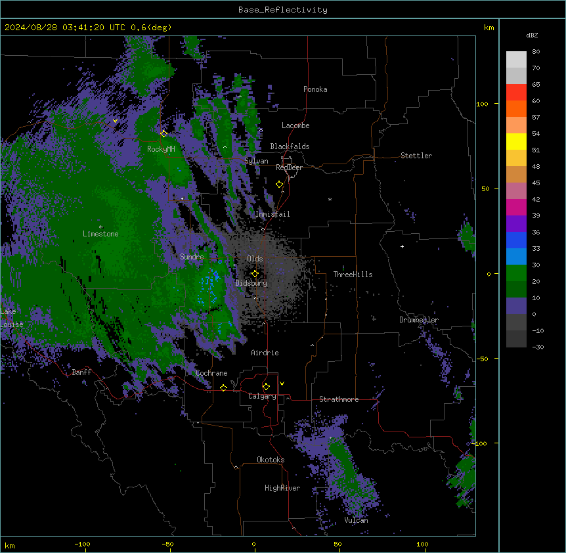566x553 pixels.
Task: Click the Lacombe city label
Action: coord(295,125)
